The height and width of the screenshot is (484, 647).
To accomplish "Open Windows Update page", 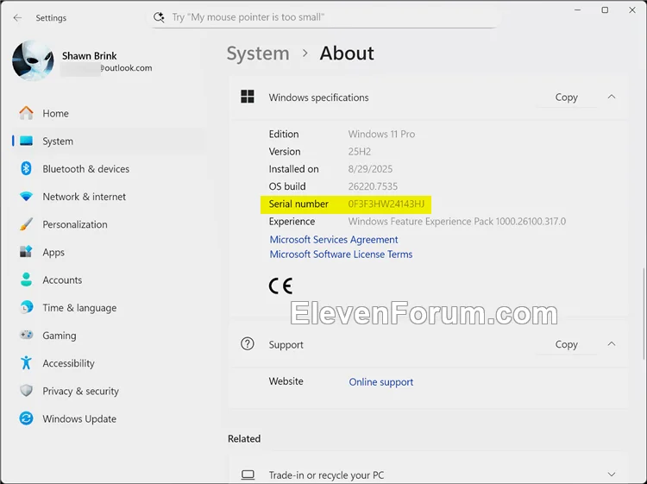I will point(108,418).
